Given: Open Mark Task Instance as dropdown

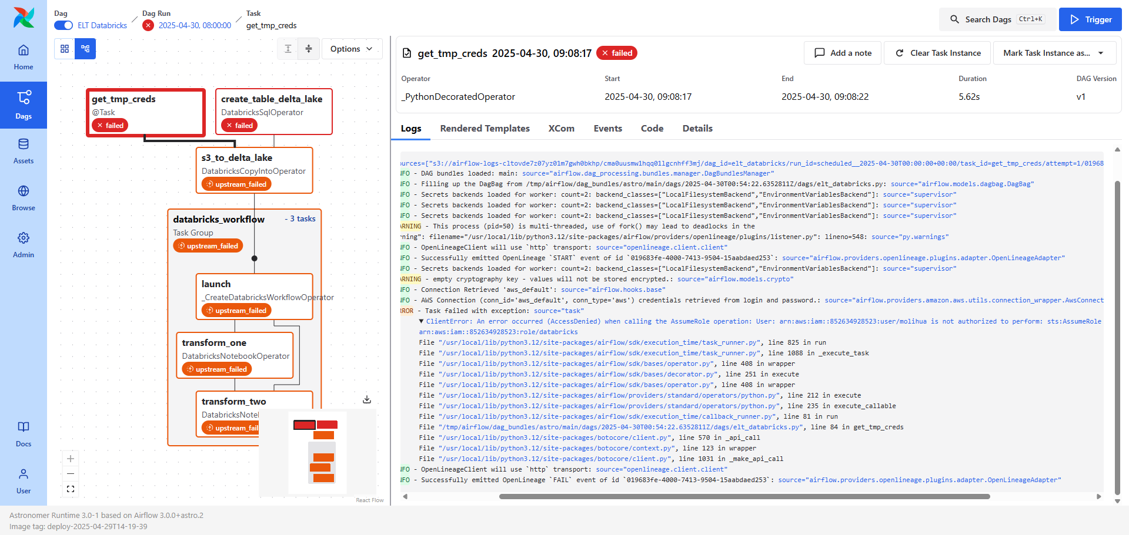Looking at the screenshot, I should [1054, 53].
